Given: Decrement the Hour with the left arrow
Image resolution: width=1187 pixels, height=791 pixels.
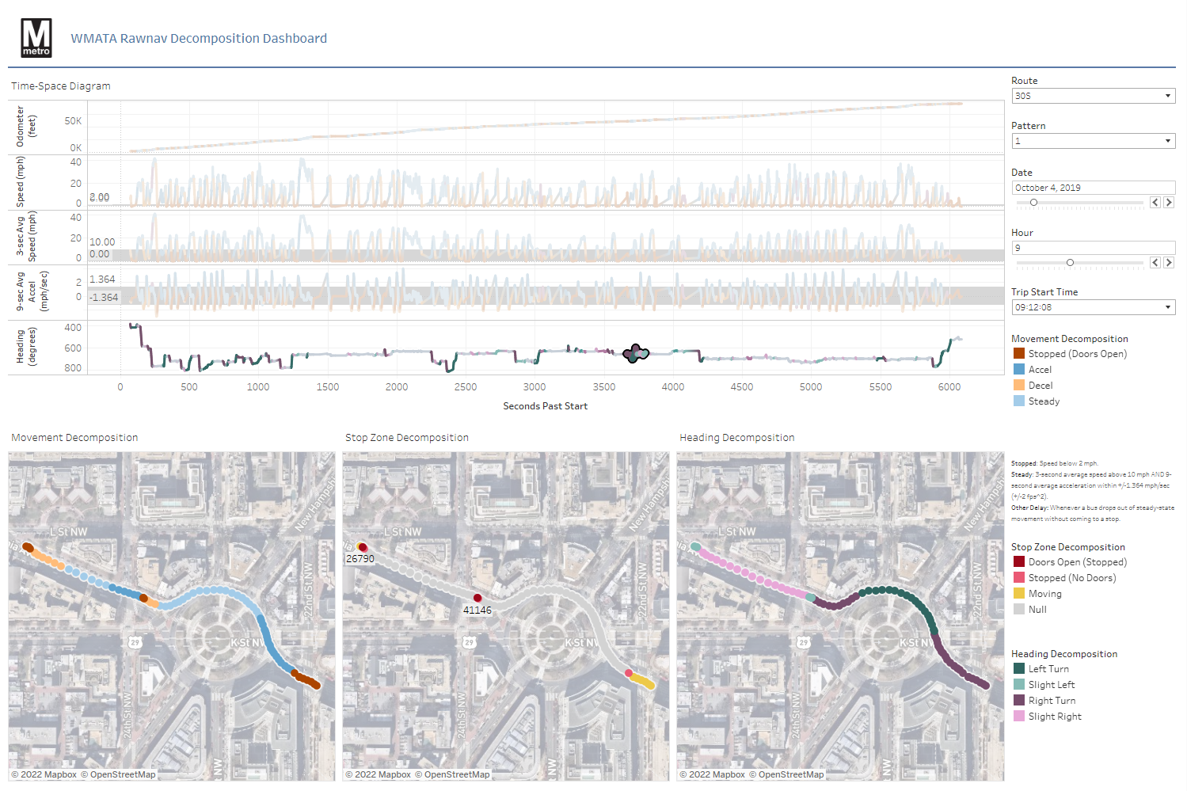Looking at the screenshot, I should [x=1155, y=262].
